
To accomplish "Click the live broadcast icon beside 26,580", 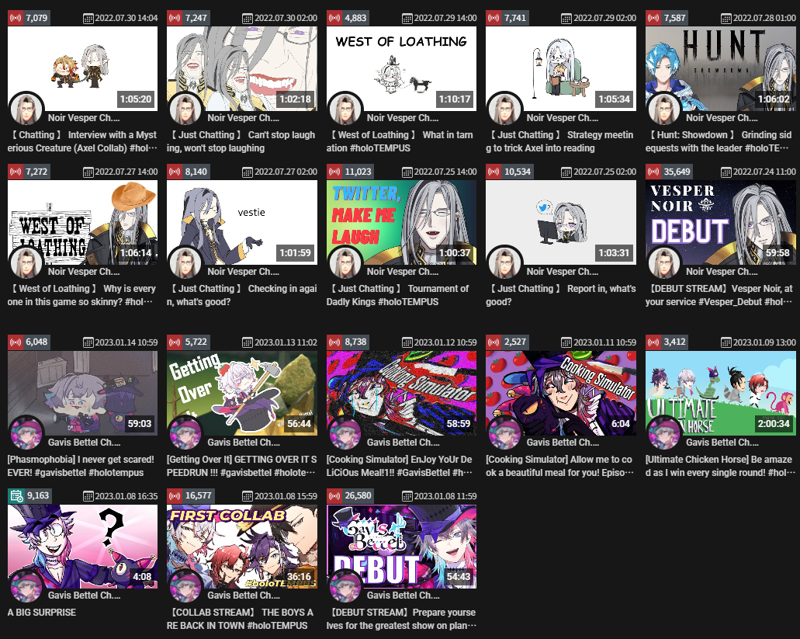I will [x=334, y=495].
